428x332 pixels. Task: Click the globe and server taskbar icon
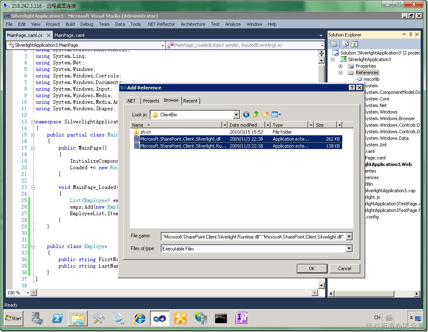click(x=200, y=318)
